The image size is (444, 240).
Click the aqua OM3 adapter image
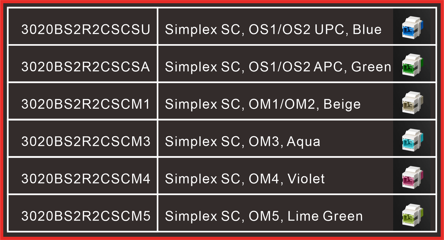412,140
